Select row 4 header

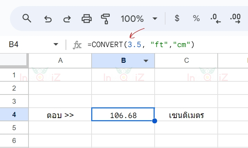[14, 114]
